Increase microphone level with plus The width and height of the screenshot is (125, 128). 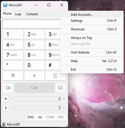(x=64, y=108)
